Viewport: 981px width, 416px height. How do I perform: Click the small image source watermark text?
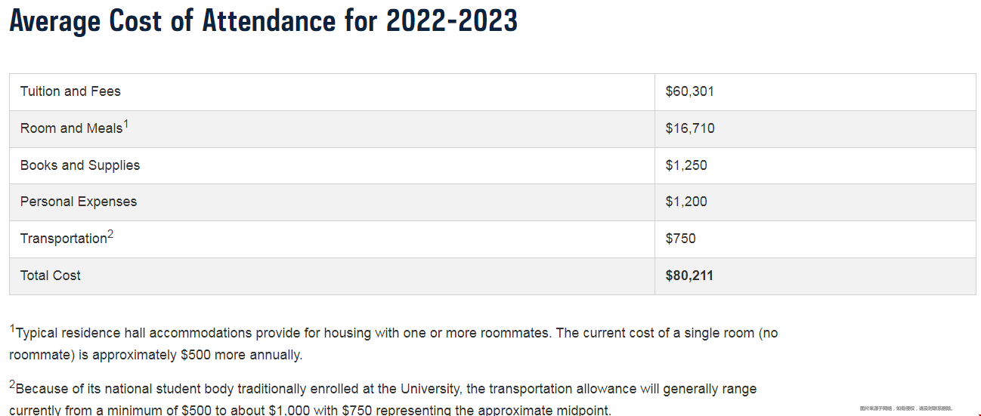pyautogui.click(x=905, y=408)
